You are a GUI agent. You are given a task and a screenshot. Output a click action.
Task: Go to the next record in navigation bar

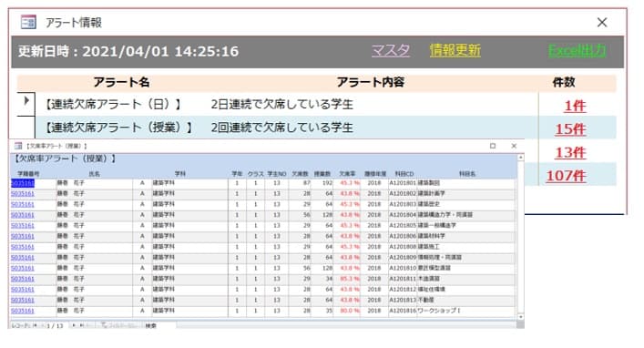[x=74, y=325]
